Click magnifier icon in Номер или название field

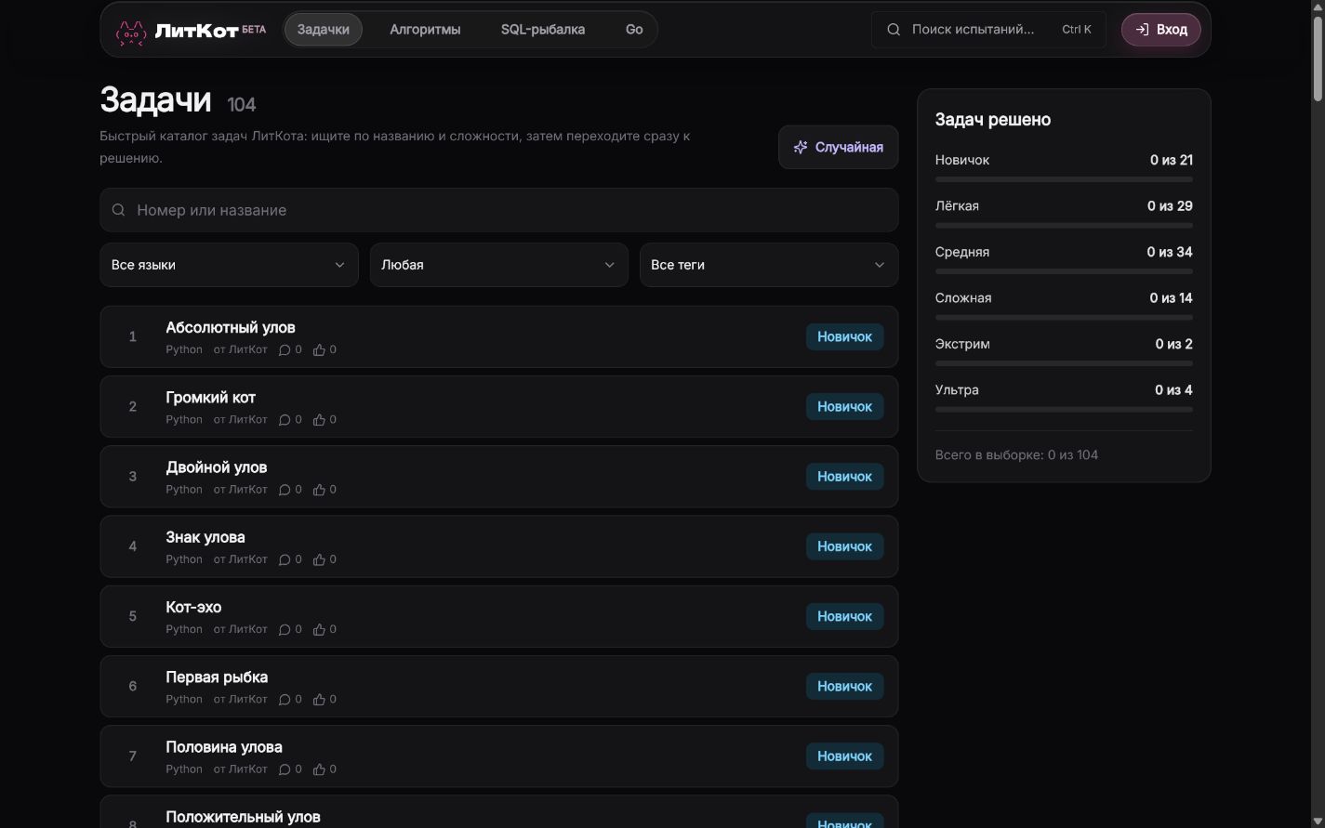(119, 210)
